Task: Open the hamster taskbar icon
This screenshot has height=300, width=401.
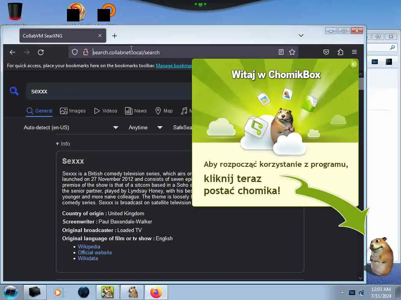Action: [x=132, y=292]
